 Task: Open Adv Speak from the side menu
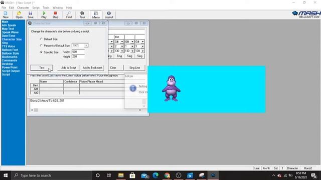[x=9, y=25]
